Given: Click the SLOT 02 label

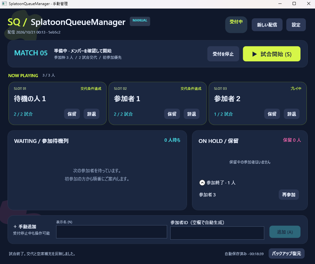Looking at the screenshot, I should pos(120,89).
